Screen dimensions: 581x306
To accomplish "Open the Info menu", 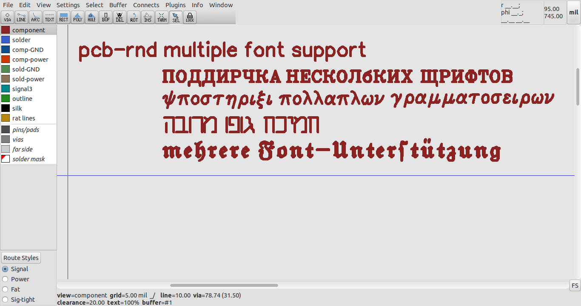I will pos(197,5).
